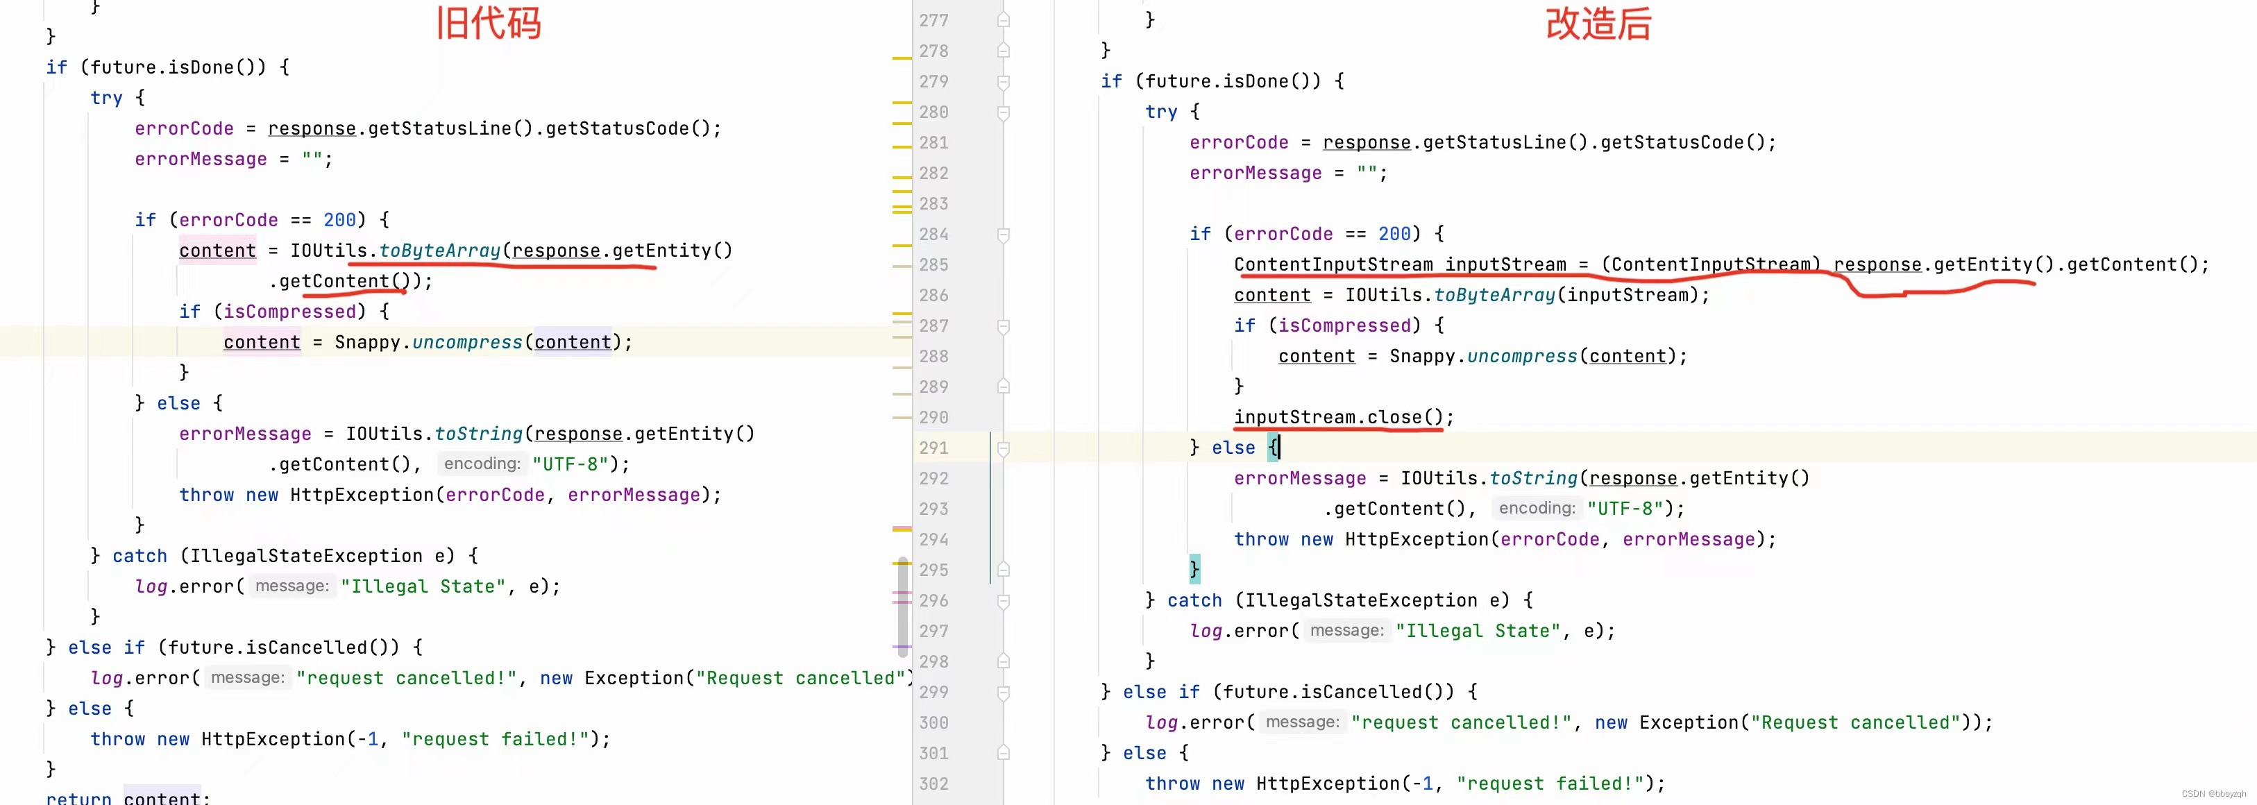
Task: Click the fold-end marker on line 295
Action: tap(1003, 569)
